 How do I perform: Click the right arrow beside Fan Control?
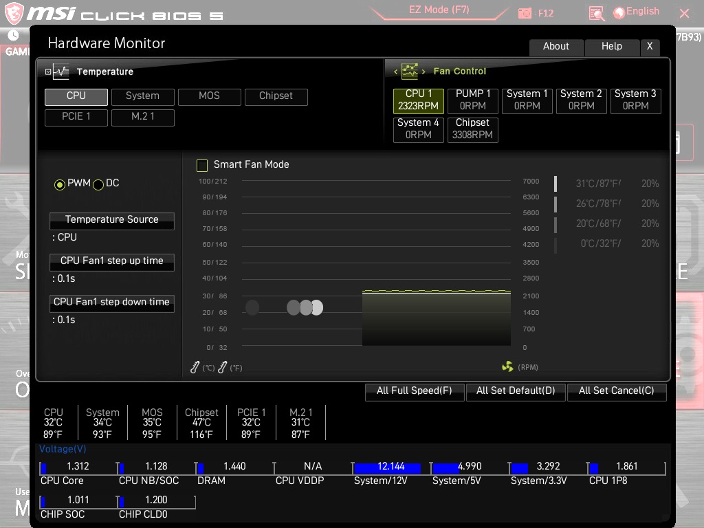point(423,71)
